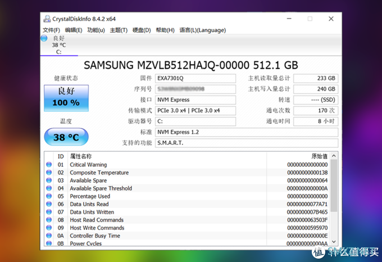Click the status orb for Critical Warning
The image size is (382, 262).
49,165
